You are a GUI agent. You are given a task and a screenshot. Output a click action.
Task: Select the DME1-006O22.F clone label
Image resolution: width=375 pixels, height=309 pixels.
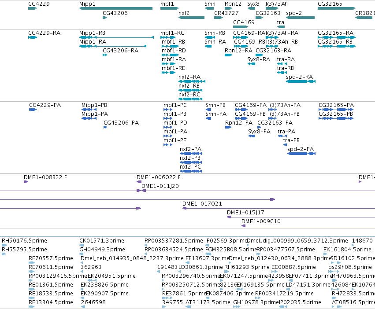159,177
